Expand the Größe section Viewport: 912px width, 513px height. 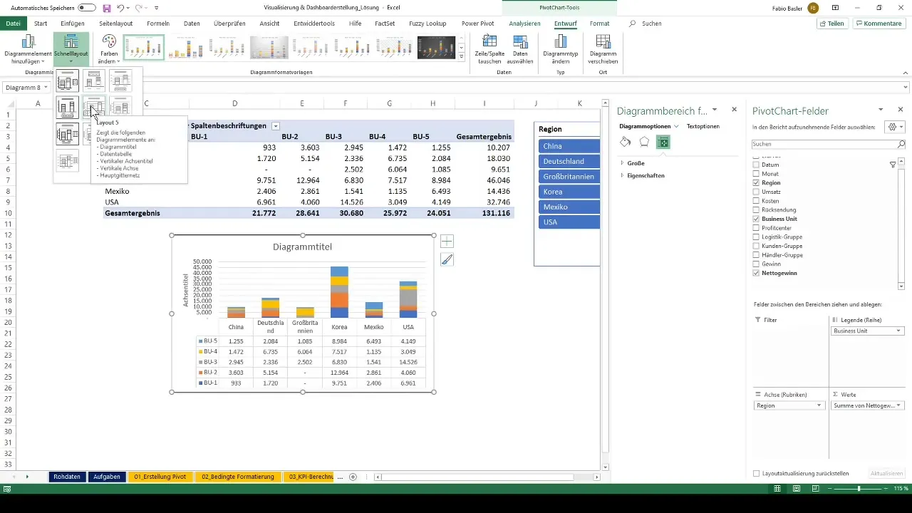(x=622, y=163)
